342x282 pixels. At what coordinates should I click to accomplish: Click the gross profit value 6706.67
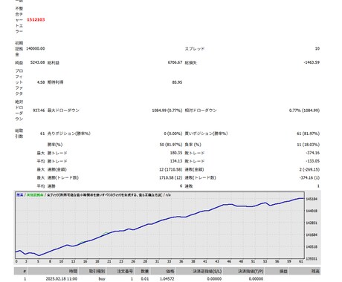pyautogui.click(x=175, y=62)
